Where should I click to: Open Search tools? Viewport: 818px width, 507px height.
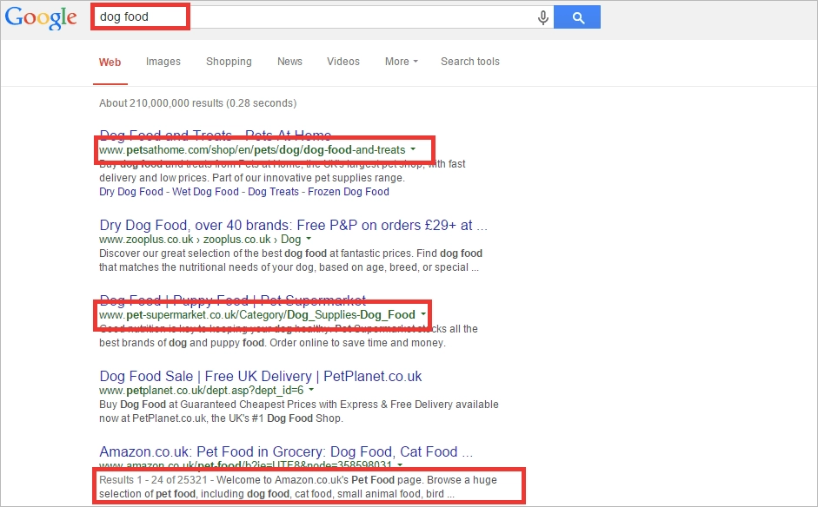coord(469,62)
